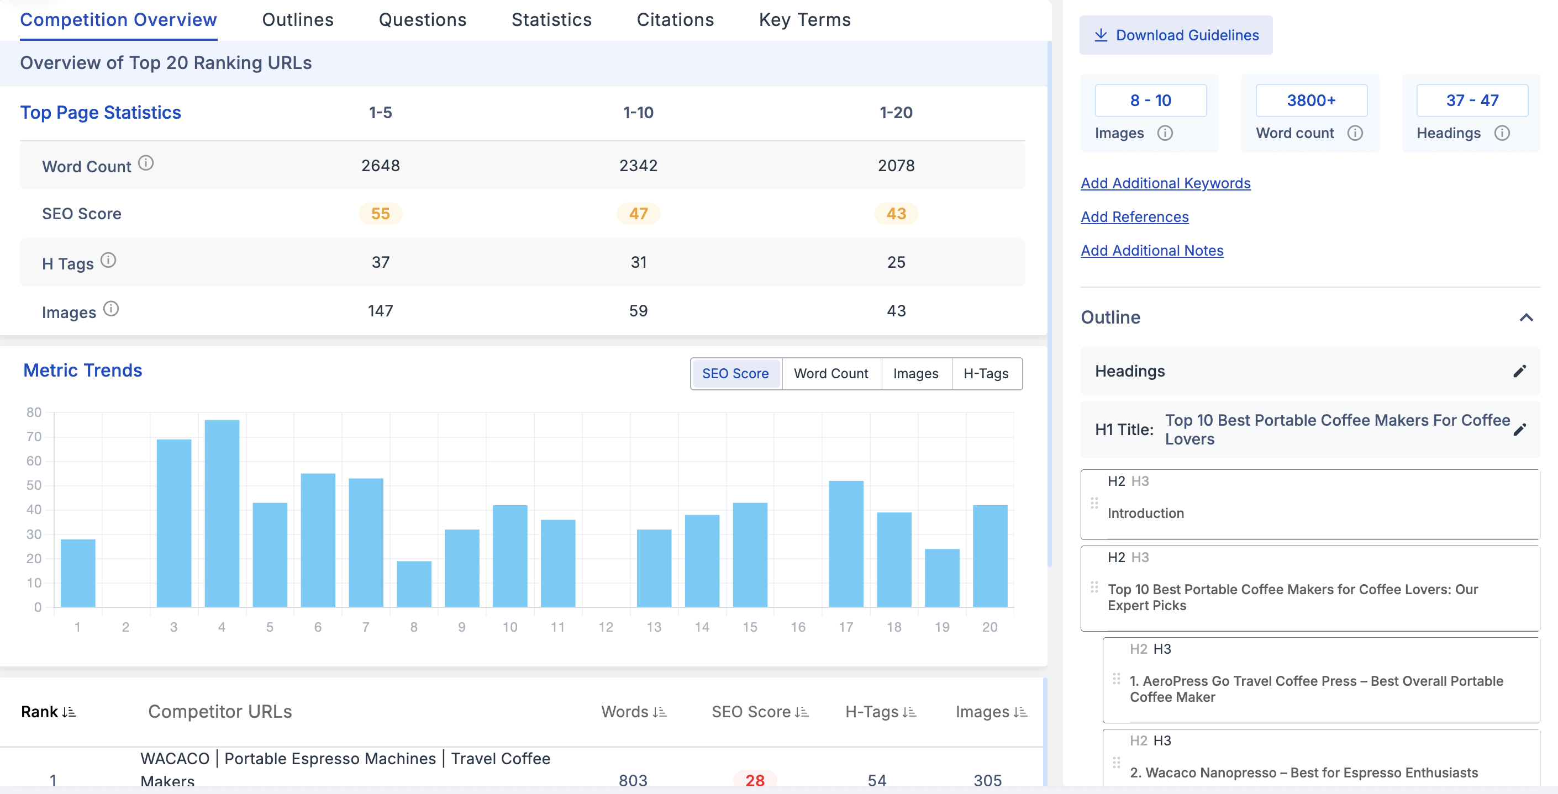
Task: Click info icon beside Images row label
Action: [x=110, y=309]
